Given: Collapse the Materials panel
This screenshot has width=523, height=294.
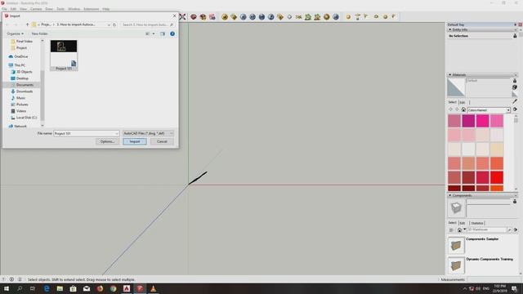Looking at the screenshot, I should tap(450, 74).
